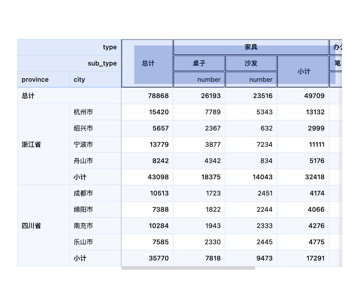
Task: Click cell 4342 in 舟山市 row
Action: pos(199,161)
